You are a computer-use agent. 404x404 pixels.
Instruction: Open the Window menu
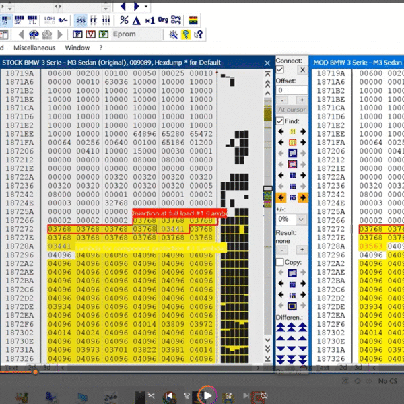click(x=77, y=48)
